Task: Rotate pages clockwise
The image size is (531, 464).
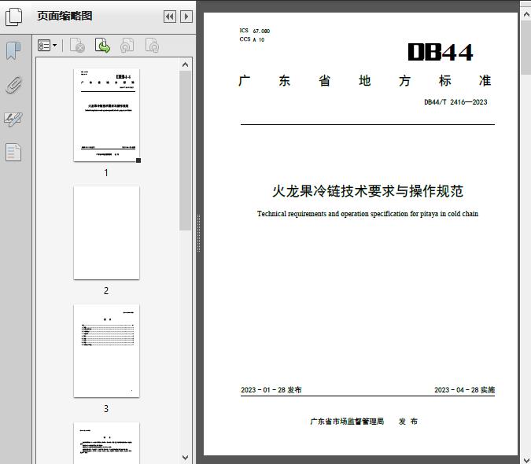Action: coord(152,46)
